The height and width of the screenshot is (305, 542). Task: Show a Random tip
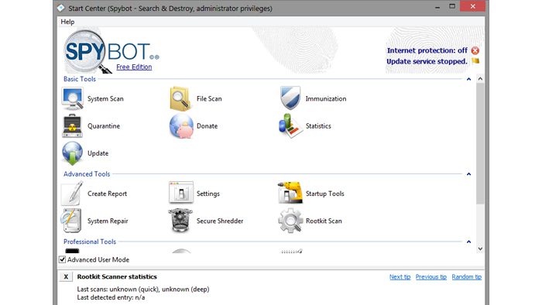point(467,276)
